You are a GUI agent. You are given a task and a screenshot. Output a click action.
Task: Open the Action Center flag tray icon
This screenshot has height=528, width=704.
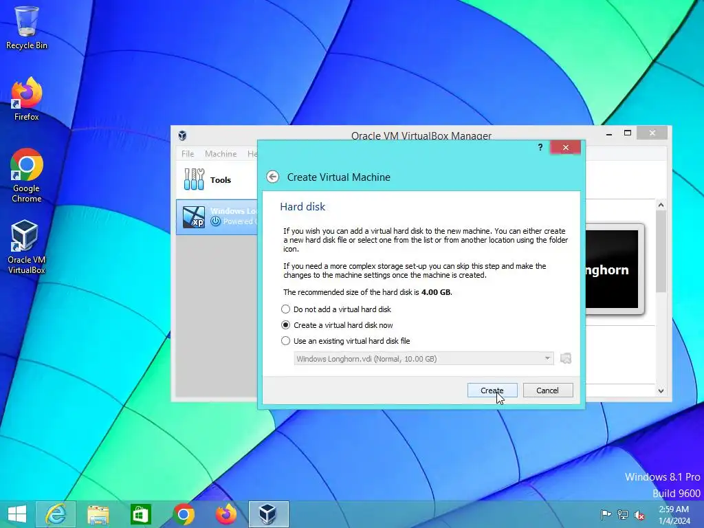pyautogui.click(x=606, y=514)
